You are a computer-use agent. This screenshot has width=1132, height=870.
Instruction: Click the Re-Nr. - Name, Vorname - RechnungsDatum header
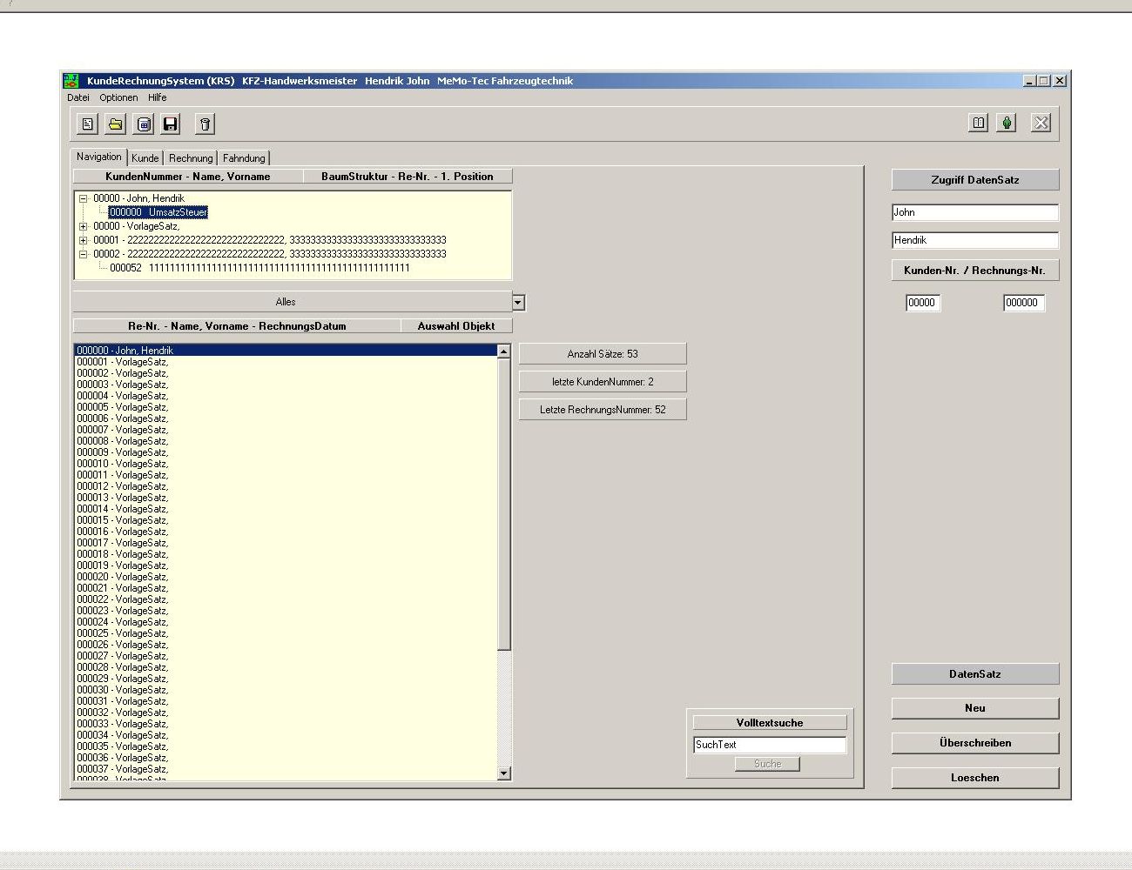tap(237, 326)
